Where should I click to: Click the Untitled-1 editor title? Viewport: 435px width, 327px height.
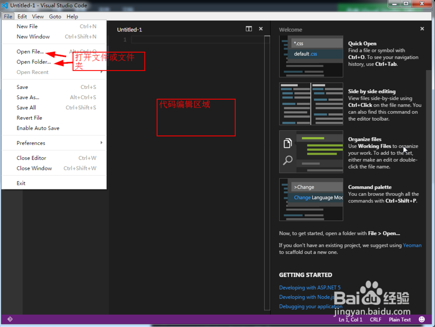pos(129,30)
